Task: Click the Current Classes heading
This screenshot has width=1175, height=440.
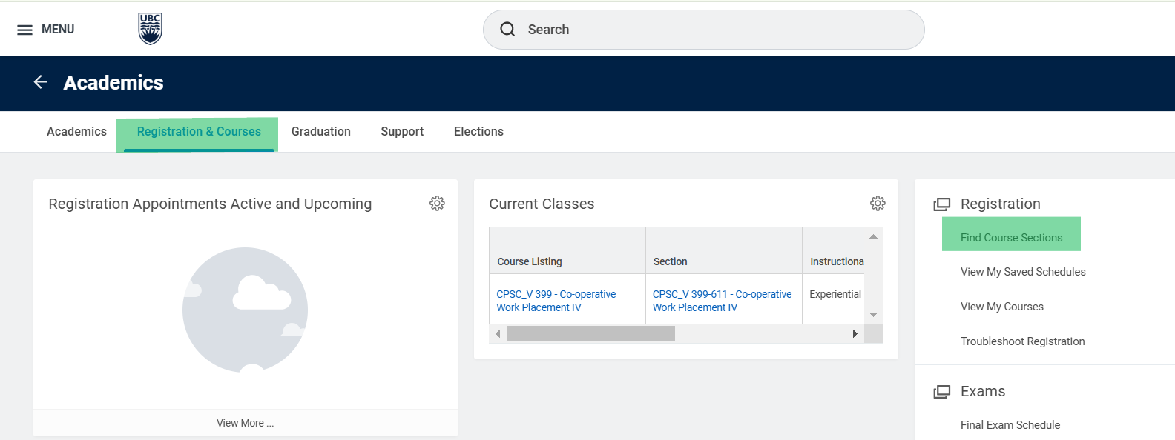Action: [542, 204]
